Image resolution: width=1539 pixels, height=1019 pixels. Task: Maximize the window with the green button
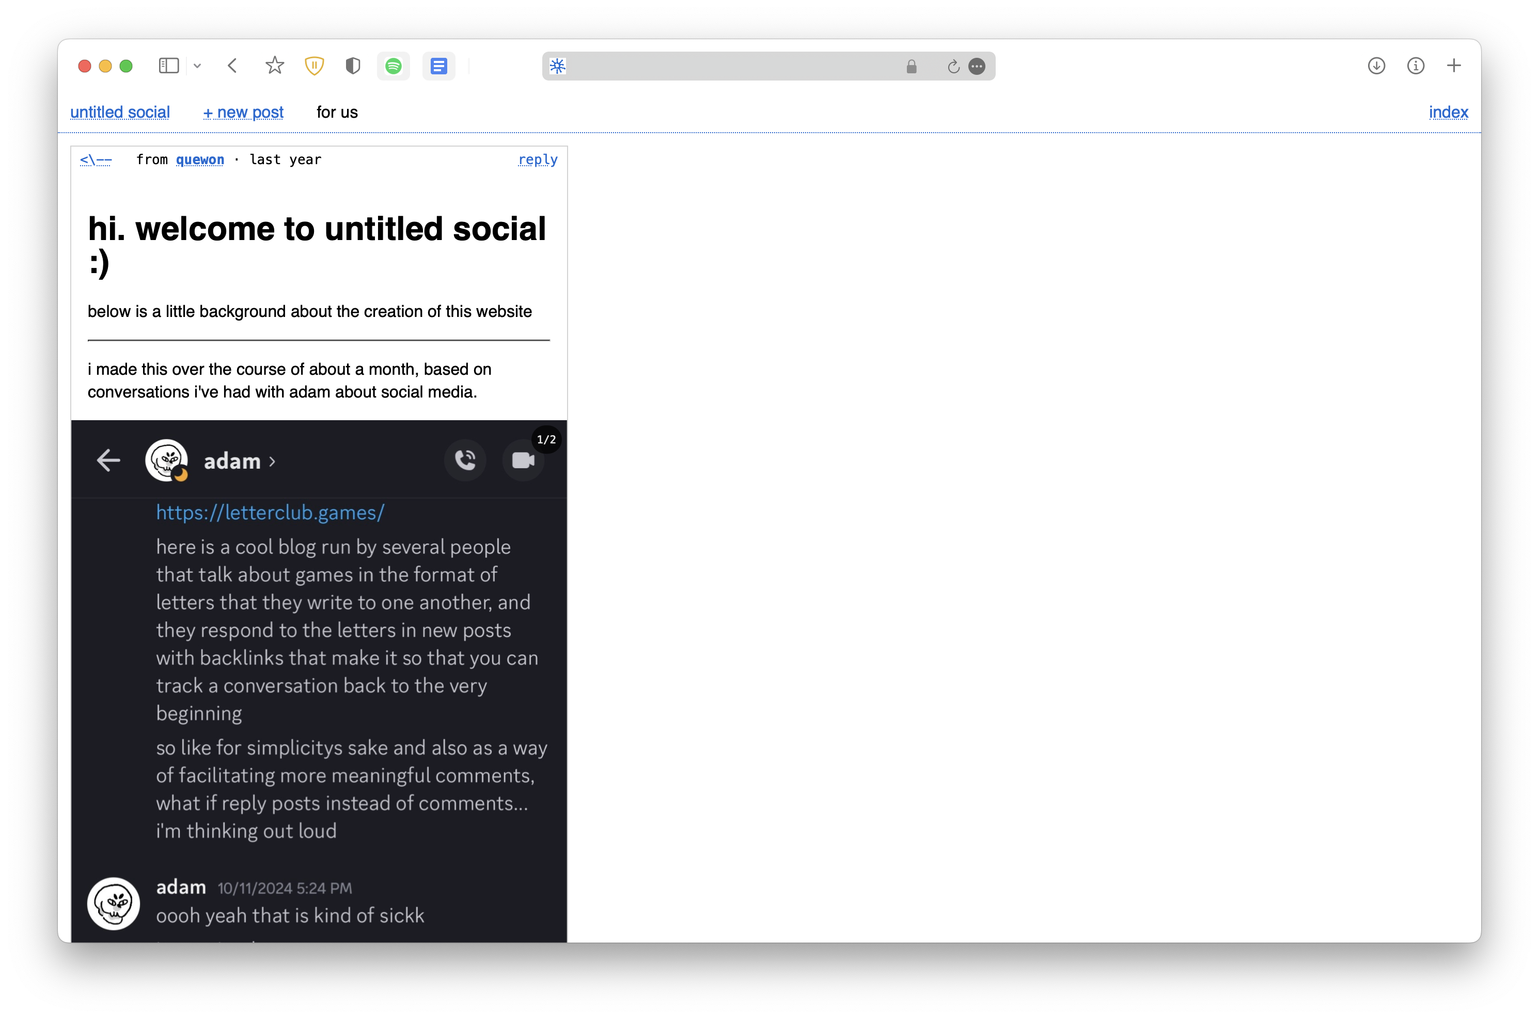[126, 66]
